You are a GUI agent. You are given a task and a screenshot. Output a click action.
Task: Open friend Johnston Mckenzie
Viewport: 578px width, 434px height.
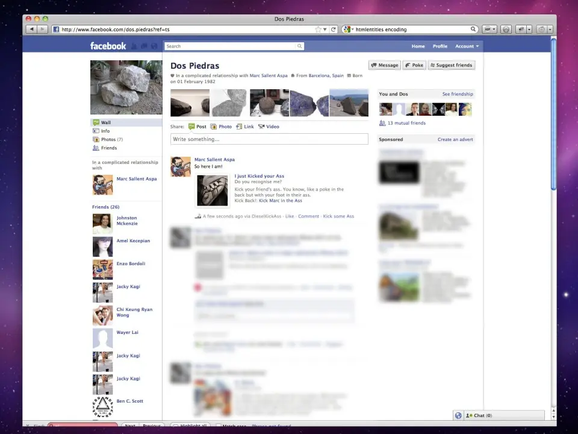click(x=127, y=221)
